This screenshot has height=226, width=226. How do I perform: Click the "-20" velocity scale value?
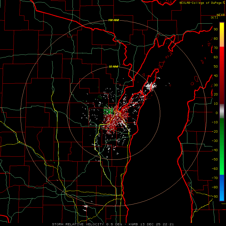pyautogui.click(x=215, y=131)
